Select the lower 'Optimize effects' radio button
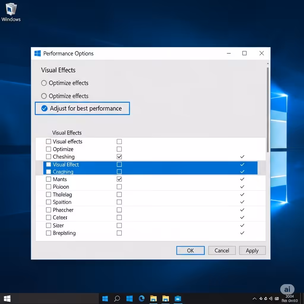This screenshot has height=304, width=304. pyautogui.click(x=44, y=96)
